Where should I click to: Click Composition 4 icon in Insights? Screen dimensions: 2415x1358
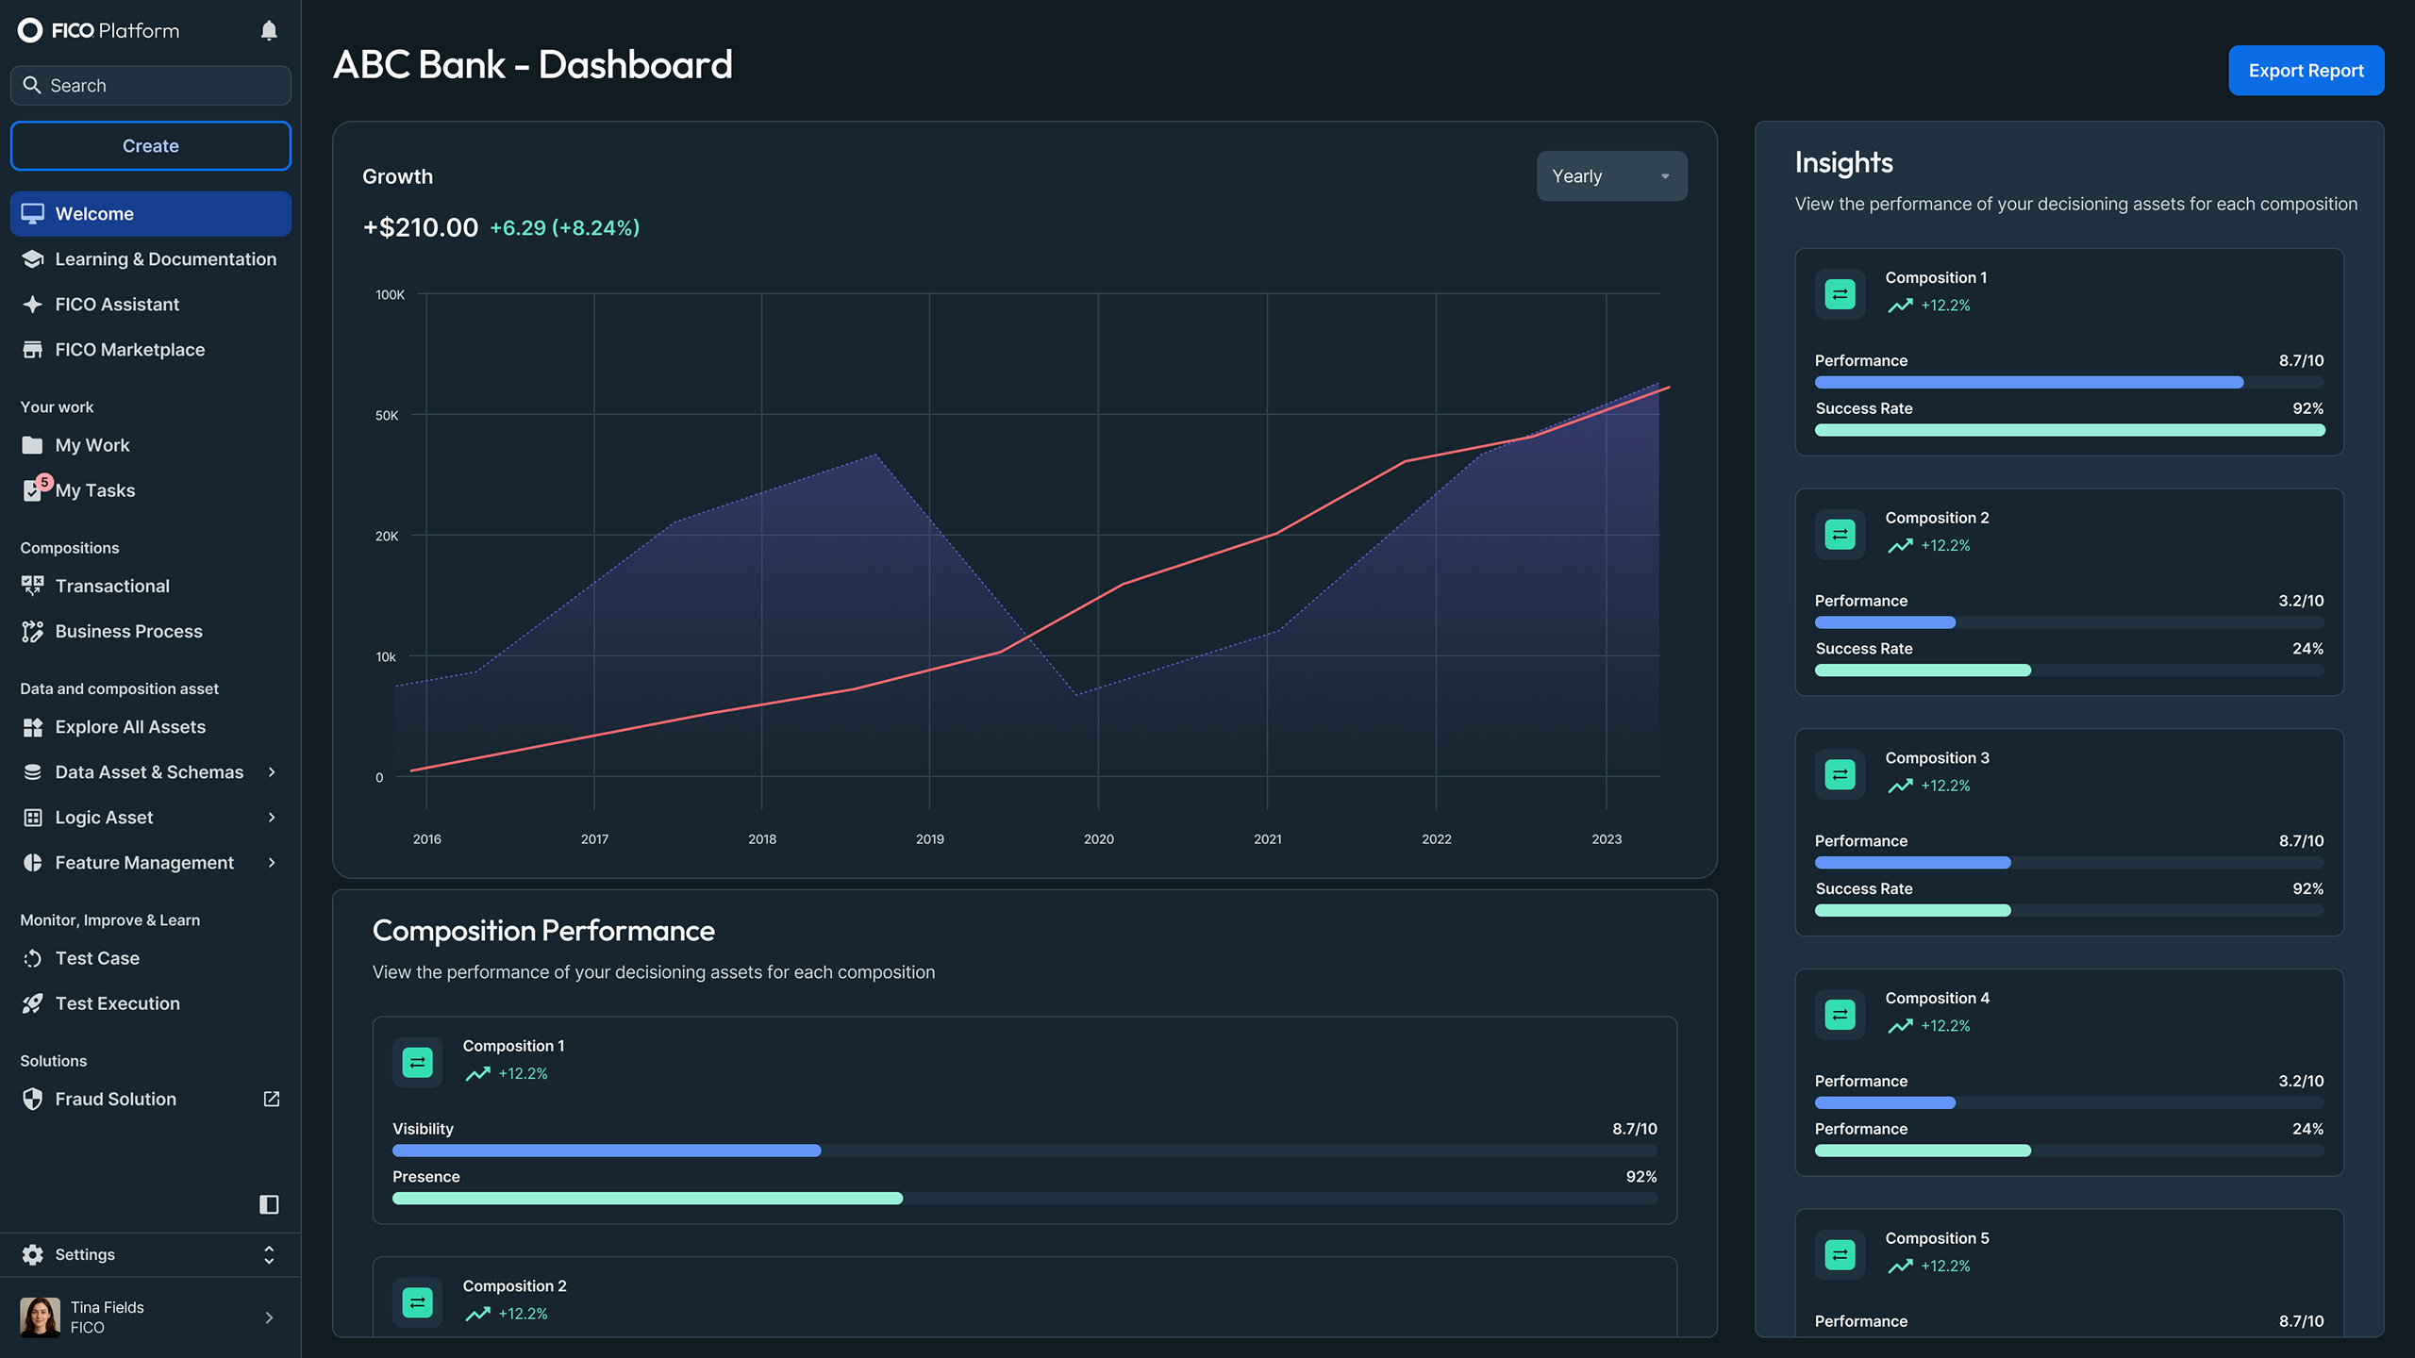tap(1840, 1015)
